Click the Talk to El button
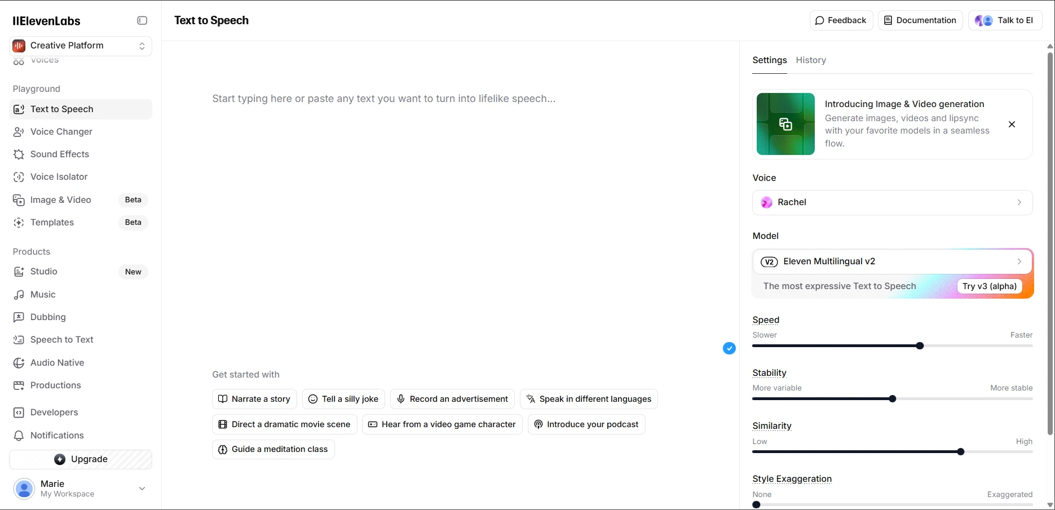 (1005, 20)
